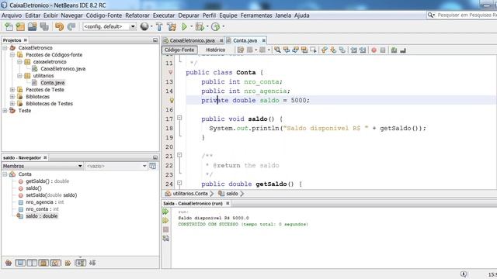Click the Histórico view button
The image size is (497, 279).
pyautogui.click(x=216, y=50)
